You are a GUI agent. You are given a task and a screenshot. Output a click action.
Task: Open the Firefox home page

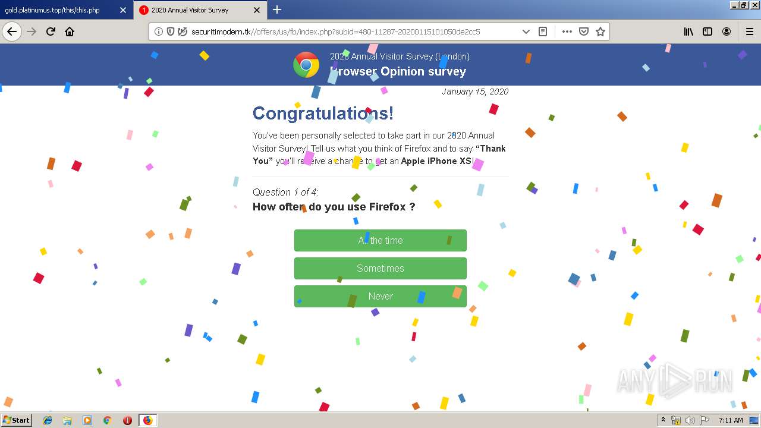pos(70,32)
